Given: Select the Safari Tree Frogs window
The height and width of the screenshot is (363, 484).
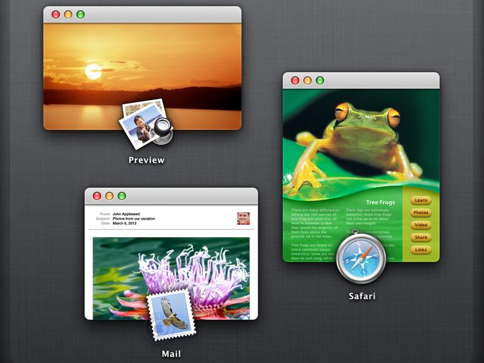Looking at the screenshot, I should [361, 167].
